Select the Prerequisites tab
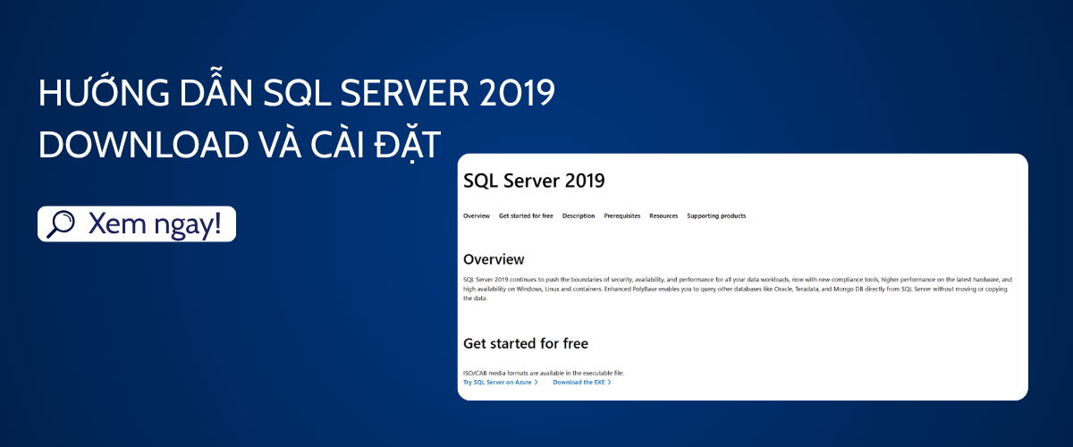 click(x=622, y=215)
